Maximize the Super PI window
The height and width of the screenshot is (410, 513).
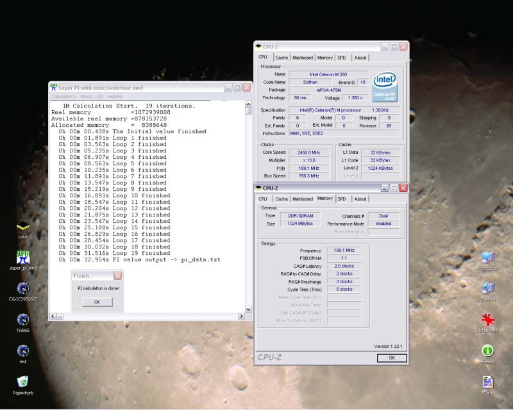tap(237, 88)
